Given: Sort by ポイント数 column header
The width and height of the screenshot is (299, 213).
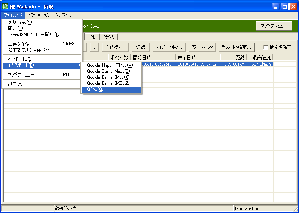Looking at the screenshot, I should point(120,57).
